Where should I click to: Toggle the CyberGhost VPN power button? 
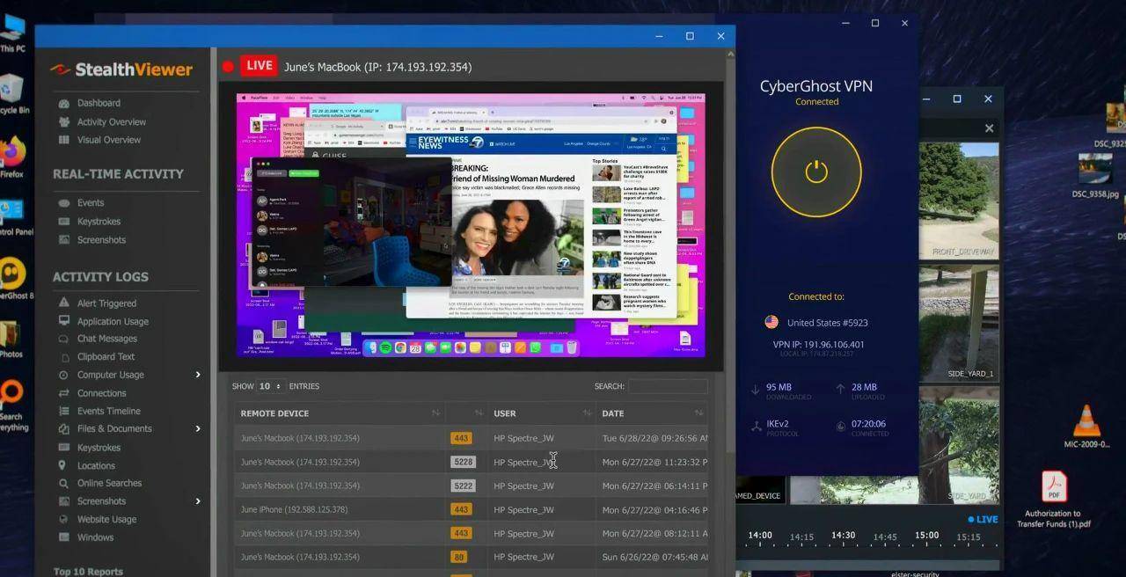[816, 172]
